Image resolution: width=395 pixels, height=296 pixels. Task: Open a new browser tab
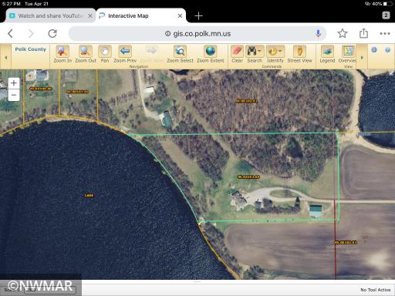(x=198, y=16)
